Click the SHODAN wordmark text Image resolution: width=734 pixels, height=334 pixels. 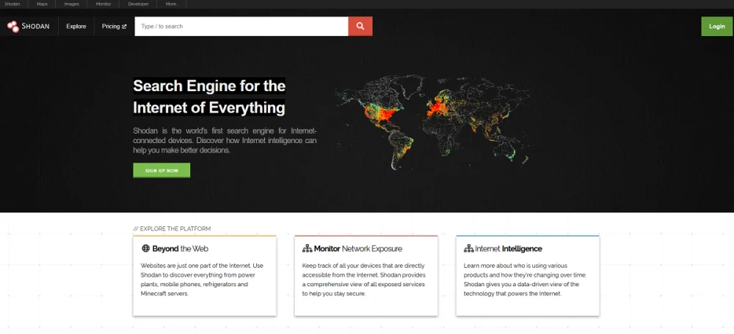(35, 26)
